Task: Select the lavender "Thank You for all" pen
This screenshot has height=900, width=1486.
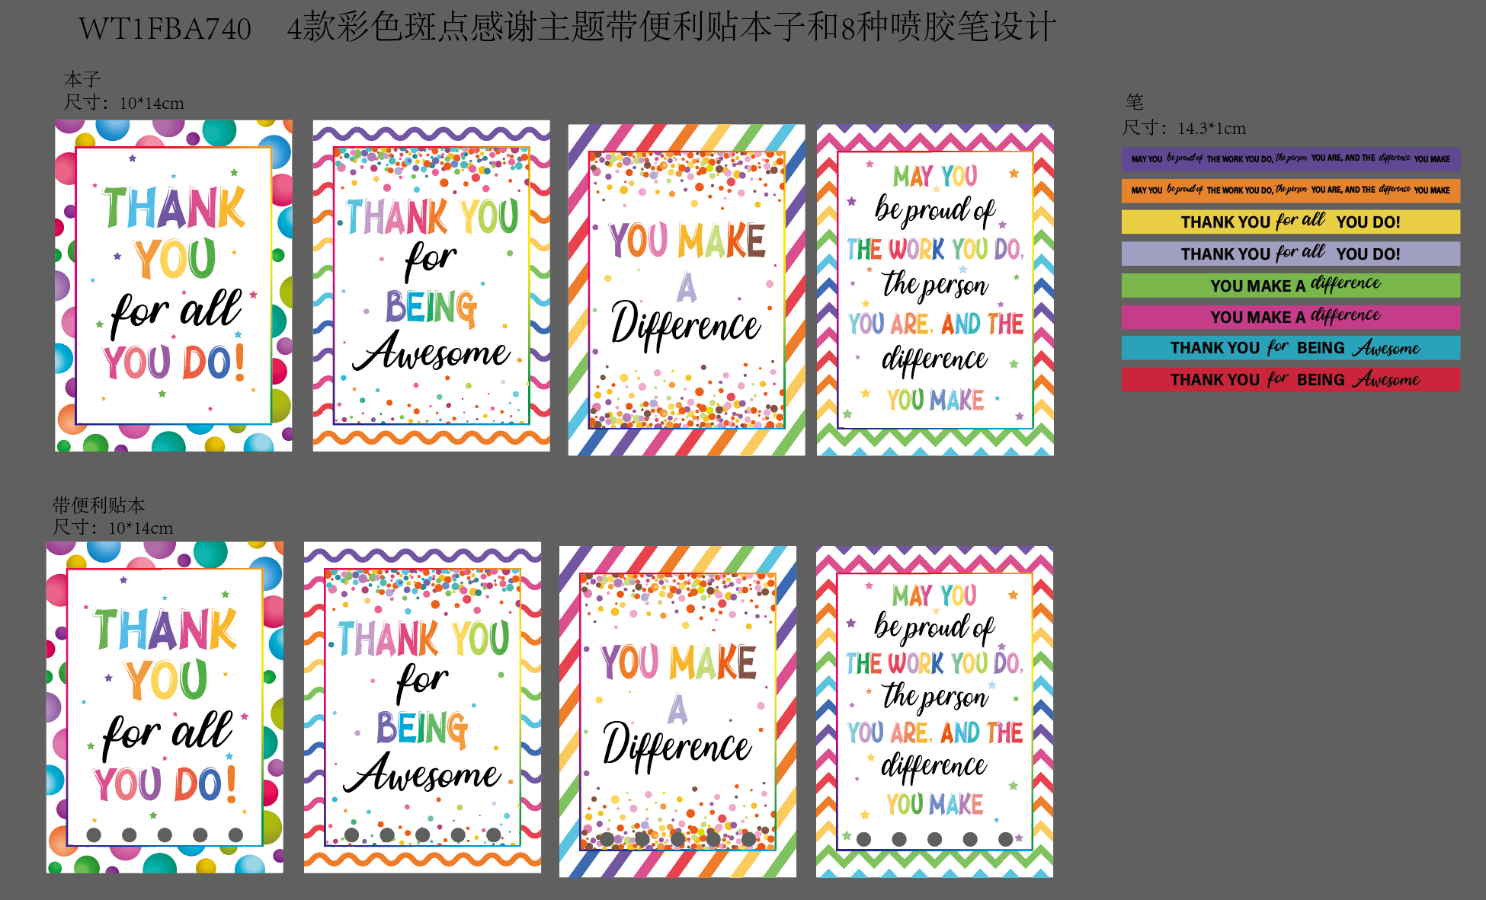Action: click(1290, 254)
